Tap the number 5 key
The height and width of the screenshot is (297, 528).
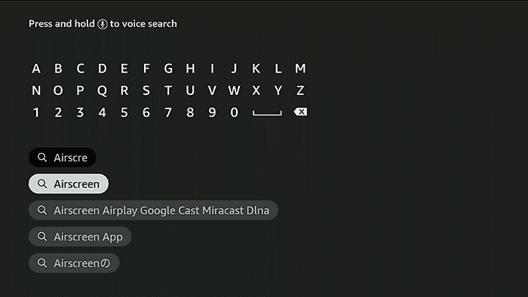coord(124,112)
